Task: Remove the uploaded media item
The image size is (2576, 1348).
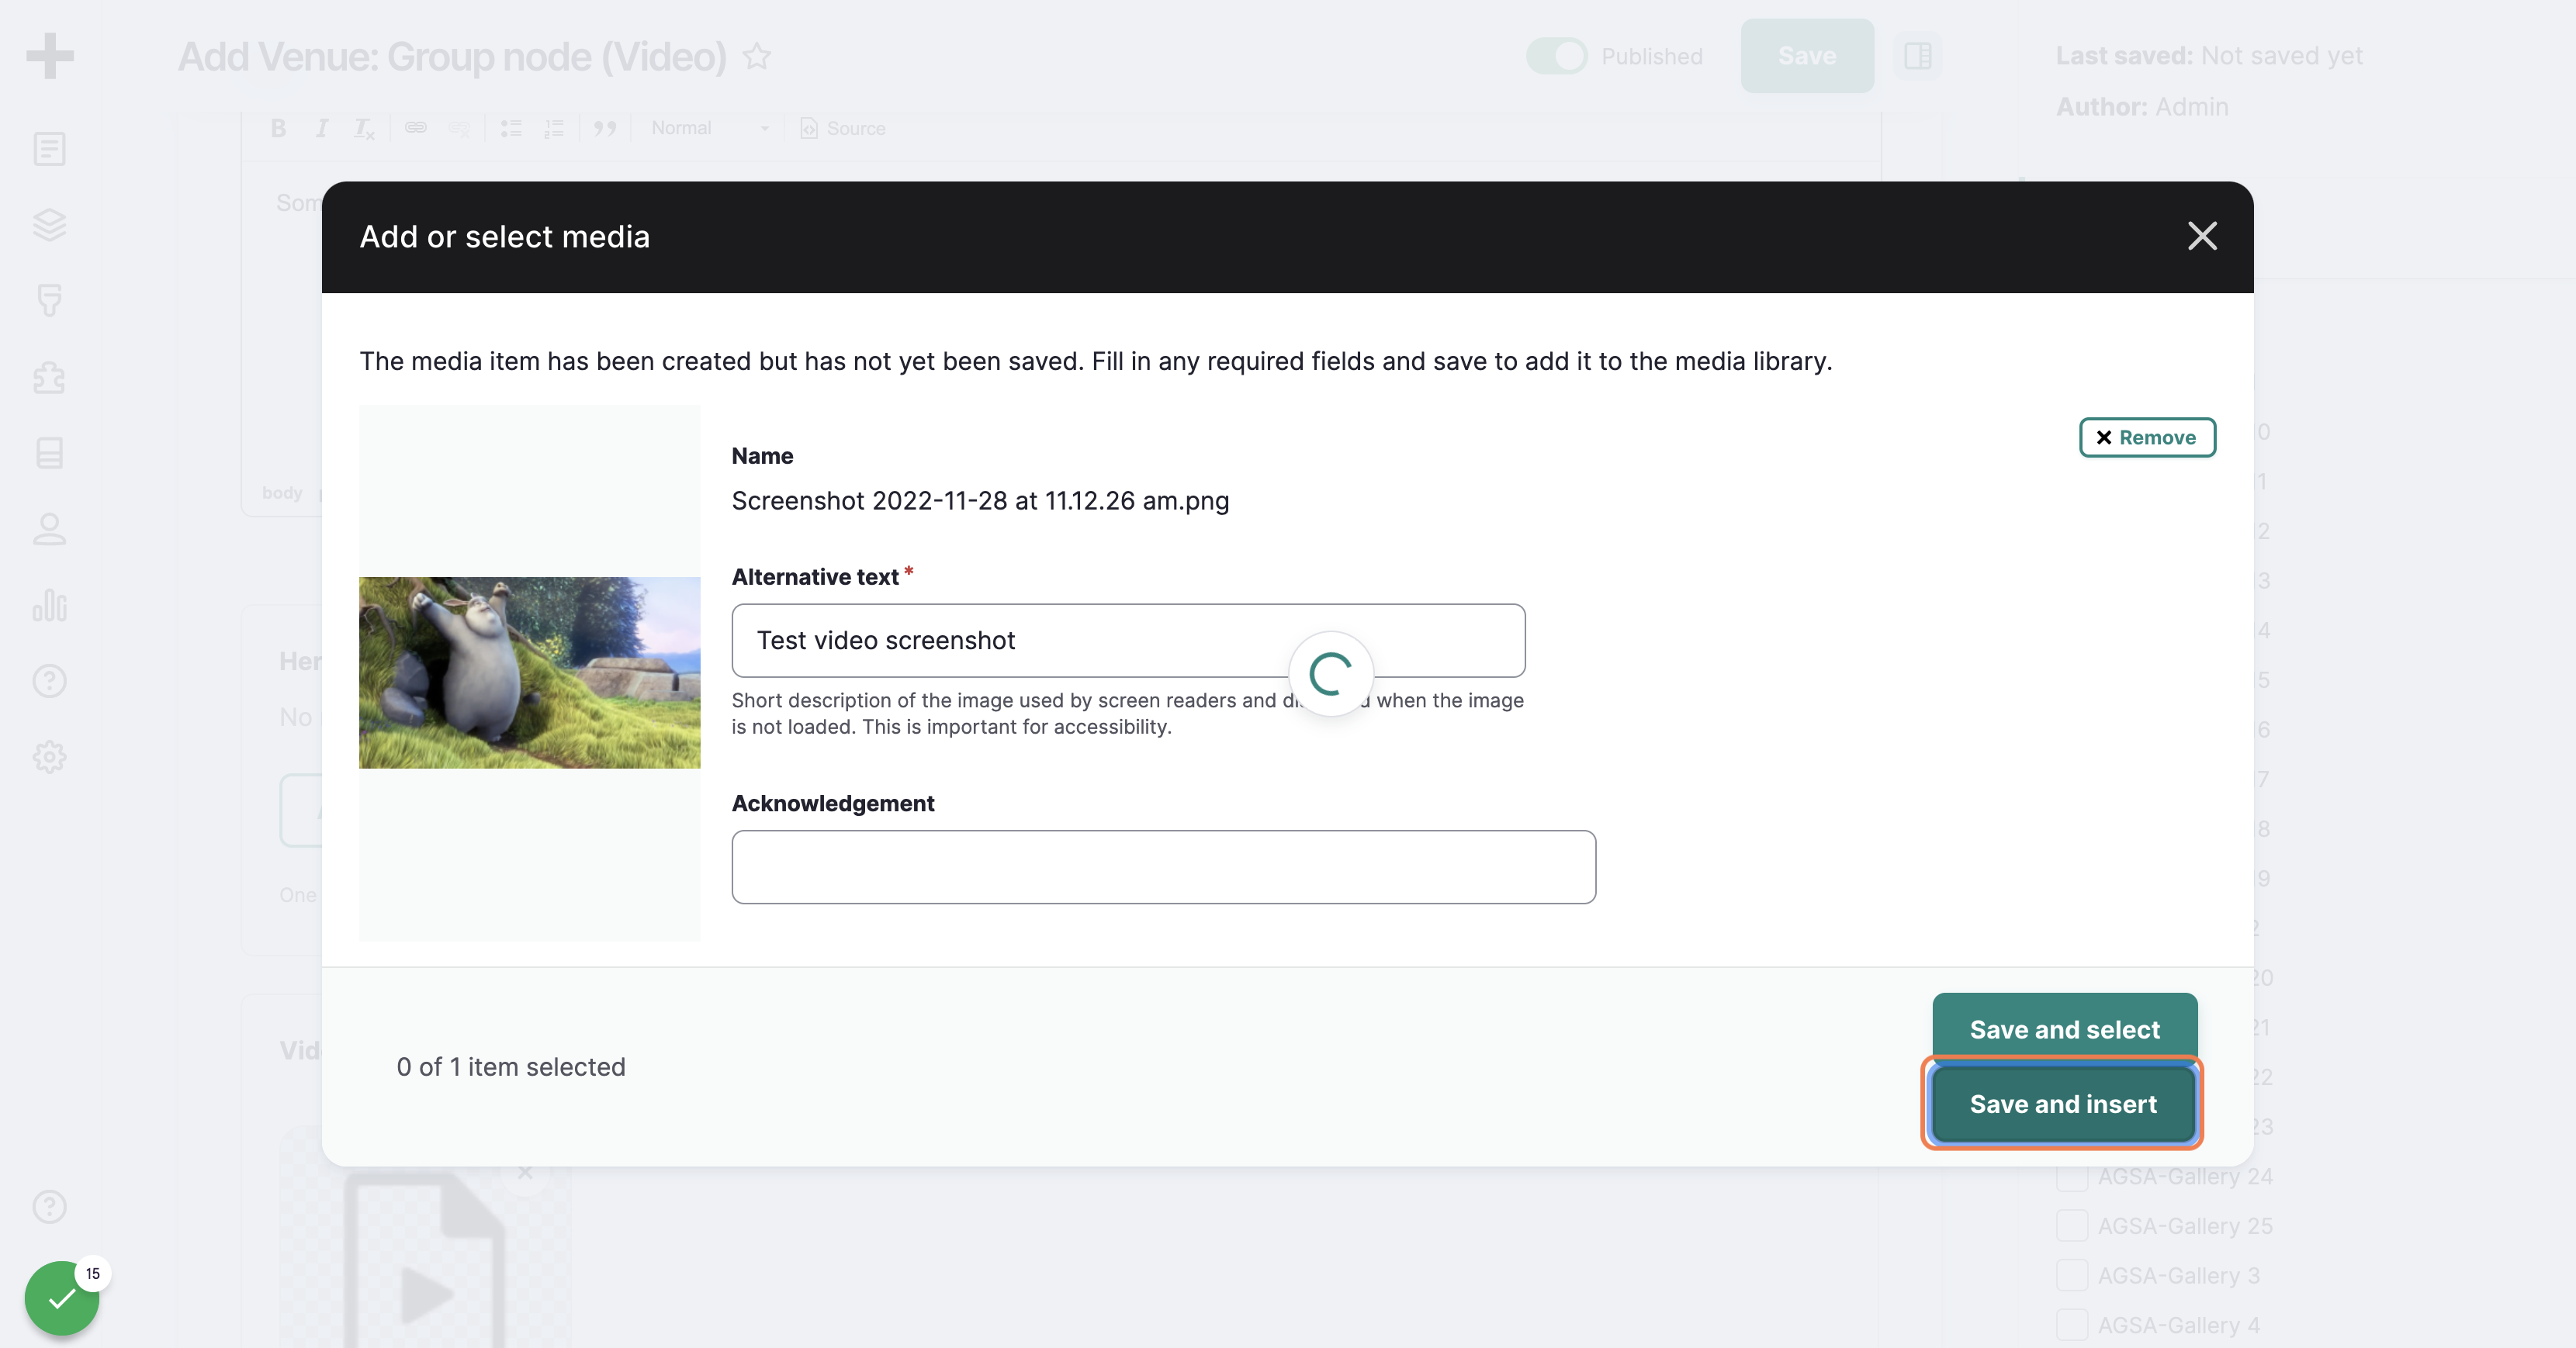Action: [2147, 437]
